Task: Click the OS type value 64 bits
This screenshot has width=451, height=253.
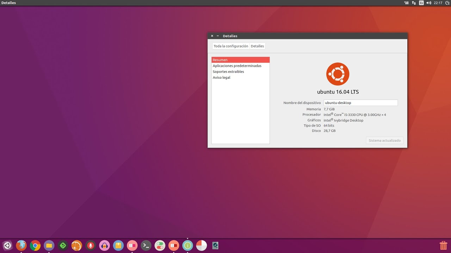Action: coord(329,125)
